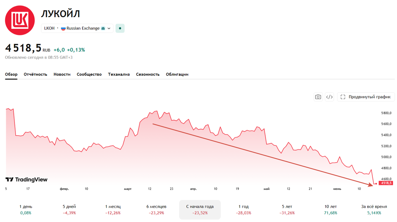Switch to the Сезонность tab
The height and width of the screenshot is (222, 397).
click(x=148, y=74)
